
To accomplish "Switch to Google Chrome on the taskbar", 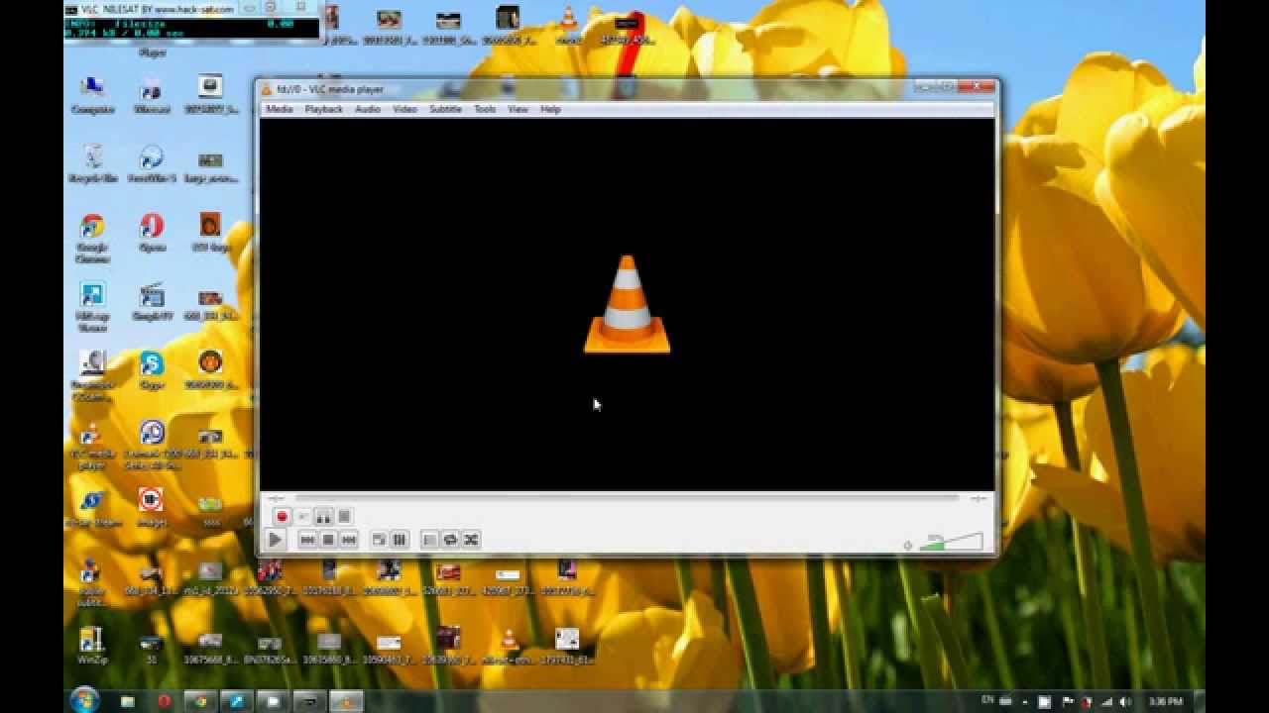I will pyautogui.click(x=201, y=701).
